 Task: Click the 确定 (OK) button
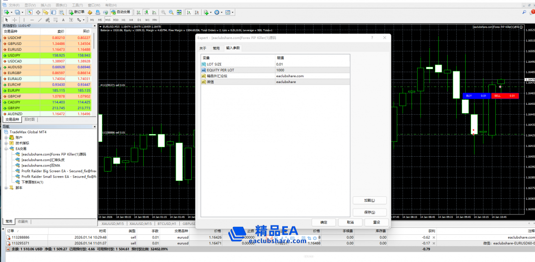tap(323, 222)
